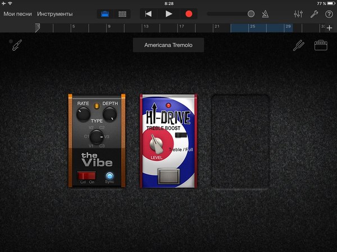Toggle Sync on the Vibe pedal
This screenshot has height=252, width=337.
(x=110, y=176)
